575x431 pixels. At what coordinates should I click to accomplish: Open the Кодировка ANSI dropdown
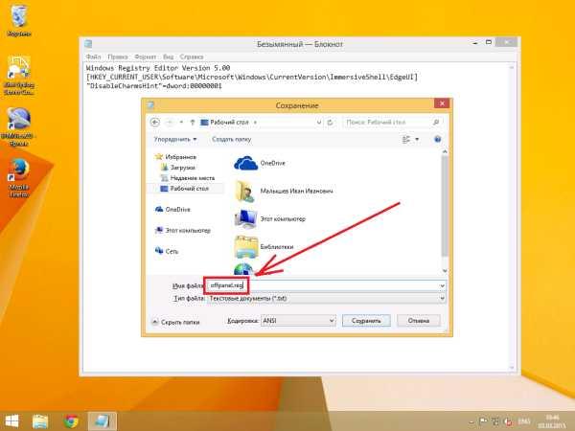click(298, 321)
